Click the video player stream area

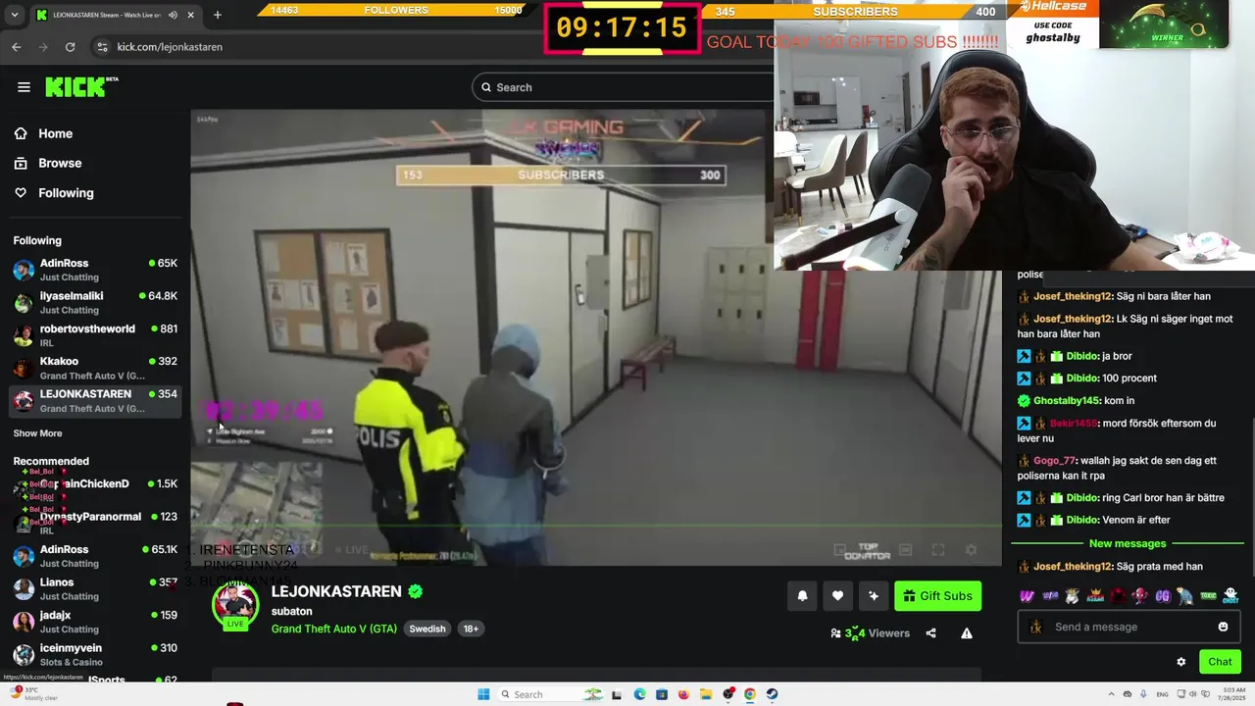point(596,337)
